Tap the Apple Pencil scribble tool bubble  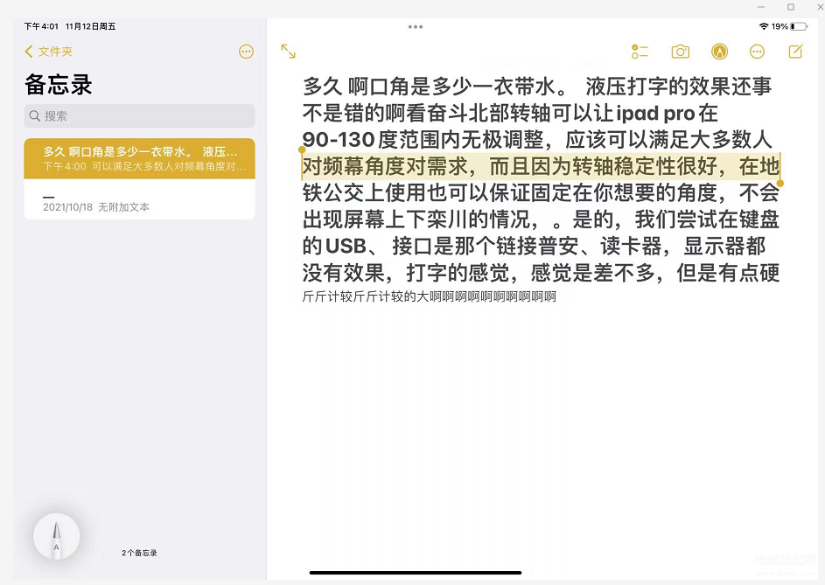point(56,537)
